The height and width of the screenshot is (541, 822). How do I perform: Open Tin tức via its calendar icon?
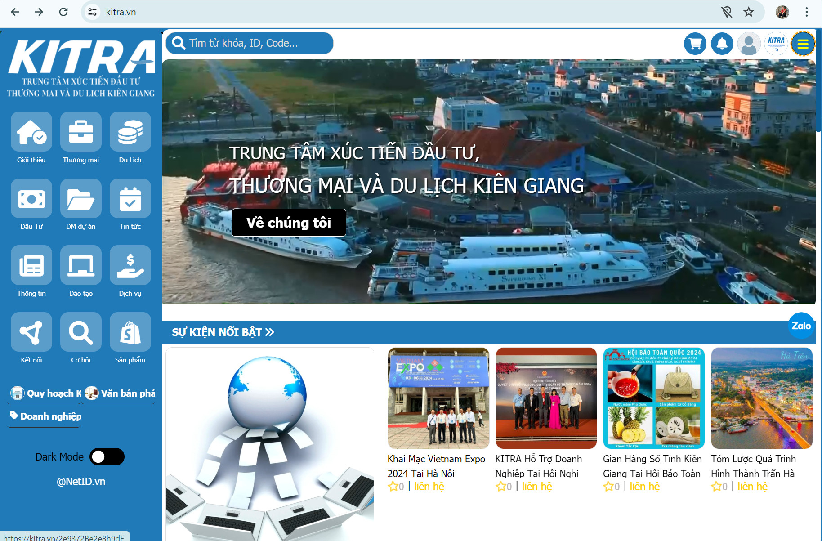pos(130,198)
